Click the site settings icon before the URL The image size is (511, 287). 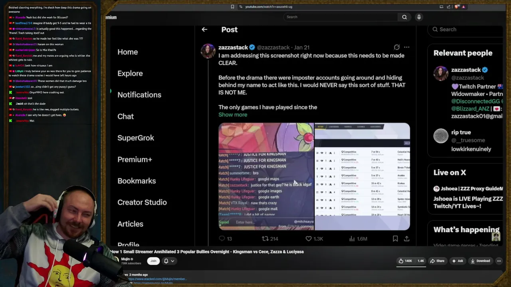(x=241, y=6)
